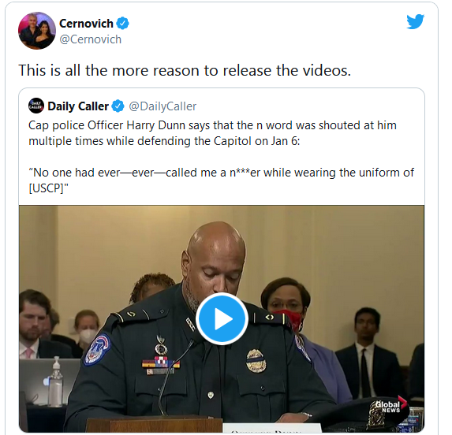The image size is (452, 435).
Task: Visit the @Cernovich handle link
Action: pos(90,39)
